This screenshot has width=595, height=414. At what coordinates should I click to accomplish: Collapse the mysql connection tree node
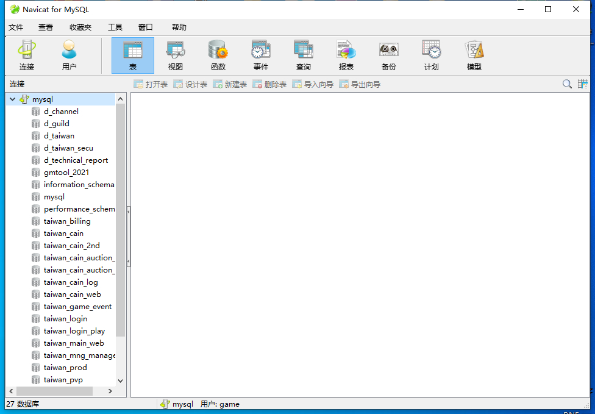click(13, 99)
